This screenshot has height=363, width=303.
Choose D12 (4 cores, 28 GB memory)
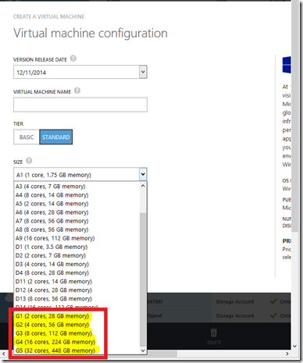click(x=77, y=290)
